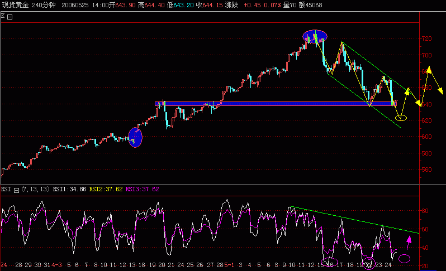446x271 pixels.
Task: Click the closing price 644.15
Action: (212, 5)
